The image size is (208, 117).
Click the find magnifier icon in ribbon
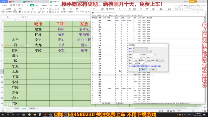point(177,9)
